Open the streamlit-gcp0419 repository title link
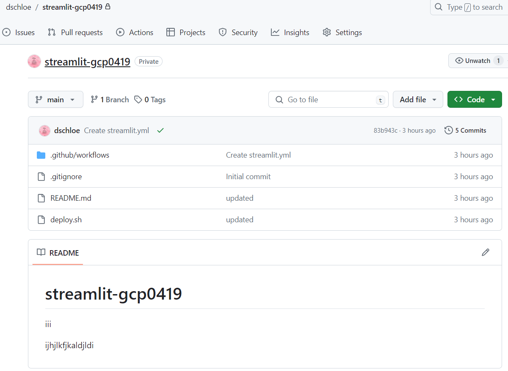 coord(87,62)
